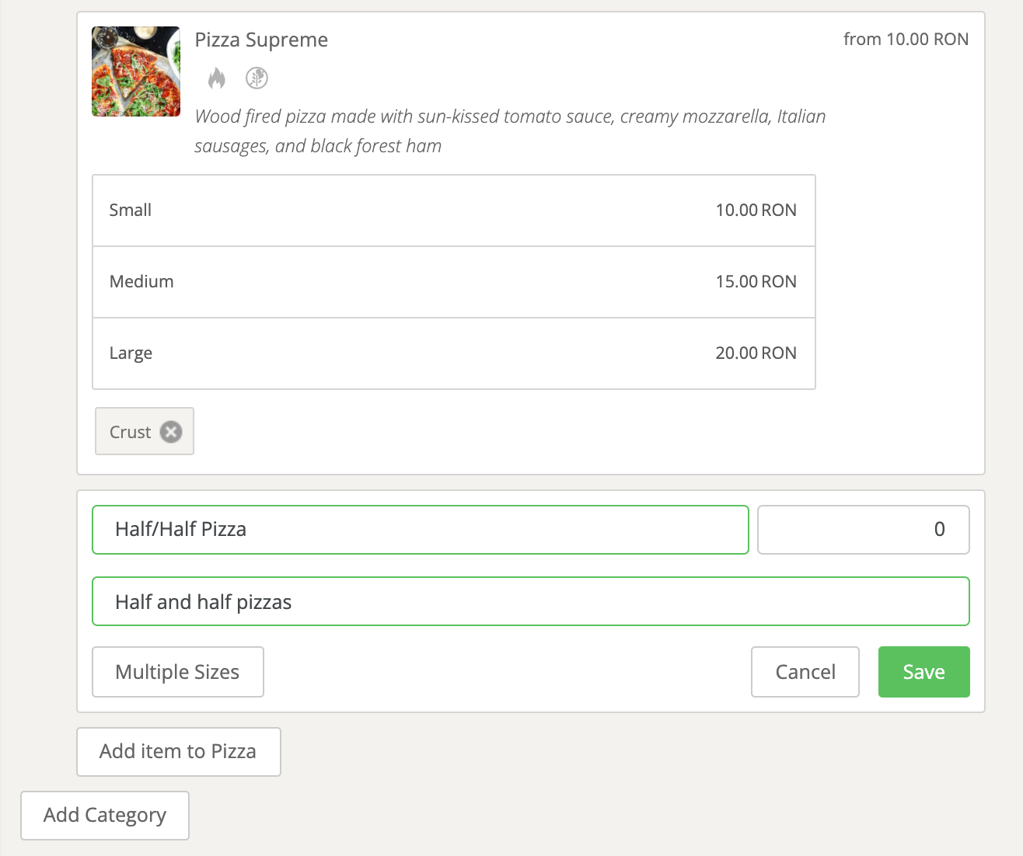Focus the Half/Half Pizza name field

(420, 530)
